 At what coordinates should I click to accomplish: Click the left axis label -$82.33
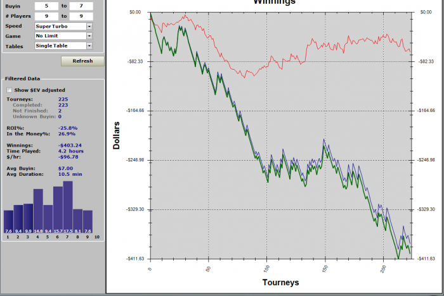(136, 61)
